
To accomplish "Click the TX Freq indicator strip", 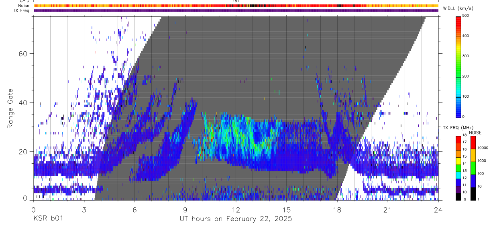I will click(236, 10).
